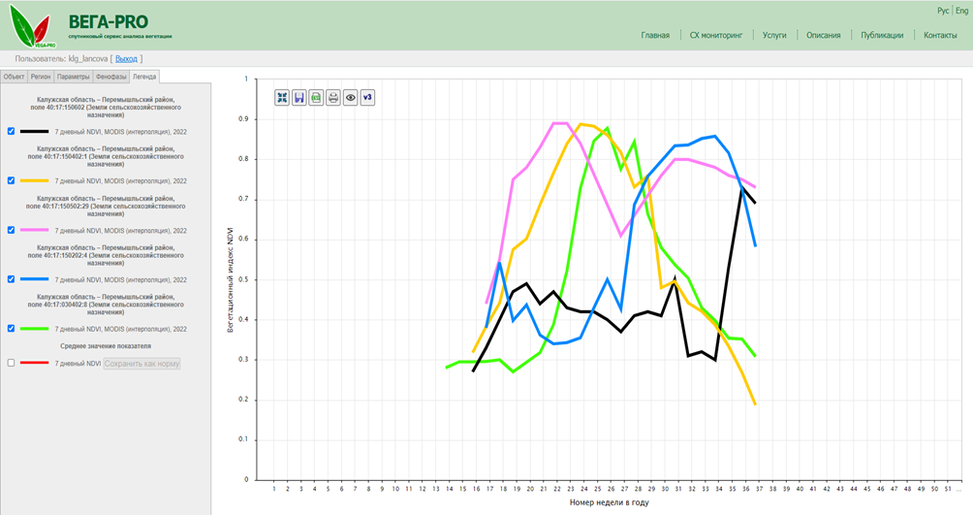Open the Описания menu item
The height and width of the screenshot is (515, 973).
tap(824, 36)
